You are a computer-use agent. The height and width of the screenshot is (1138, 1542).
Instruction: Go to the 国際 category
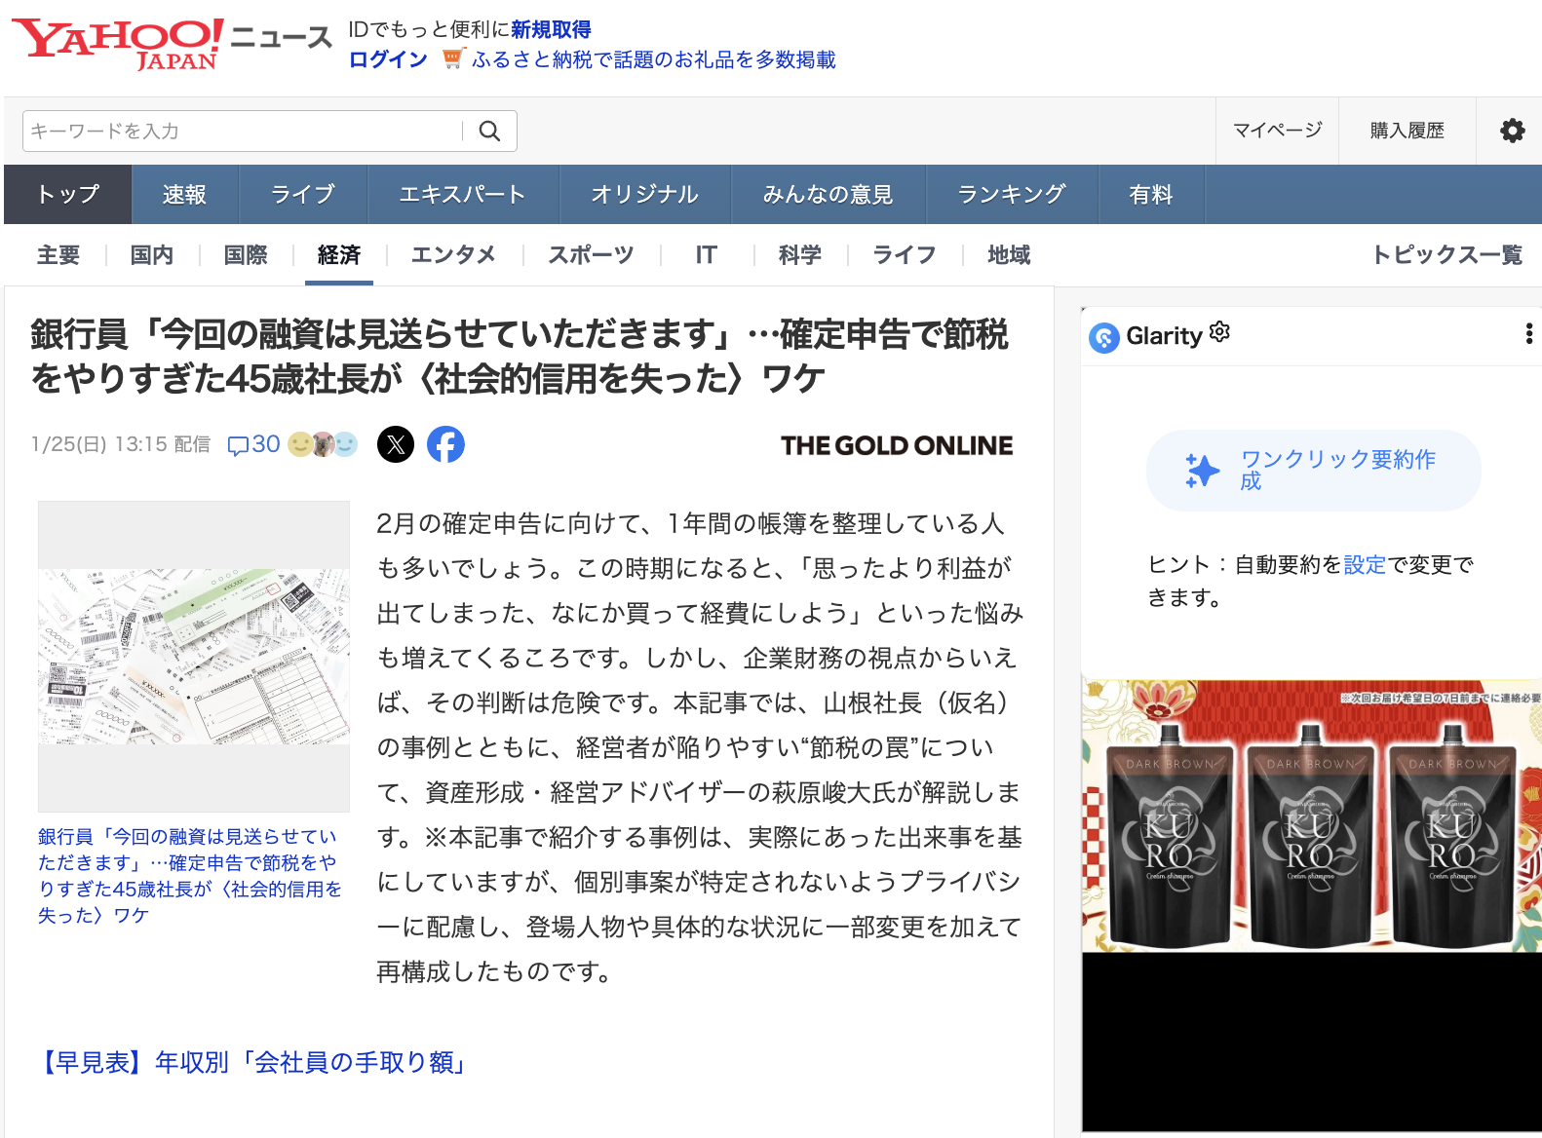pyautogui.click(x=246, y=255)
